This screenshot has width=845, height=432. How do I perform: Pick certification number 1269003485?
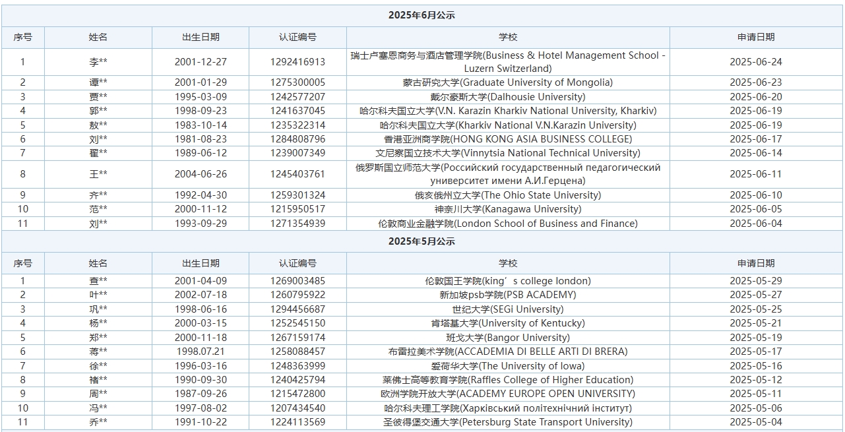click(297, 281)
